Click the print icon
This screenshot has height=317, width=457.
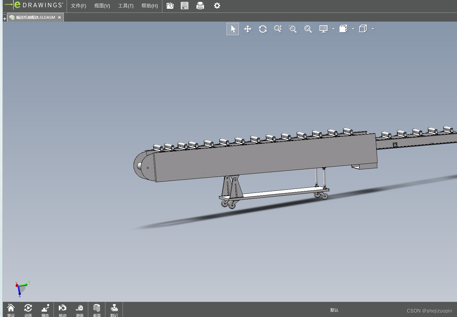coord(200,6)
